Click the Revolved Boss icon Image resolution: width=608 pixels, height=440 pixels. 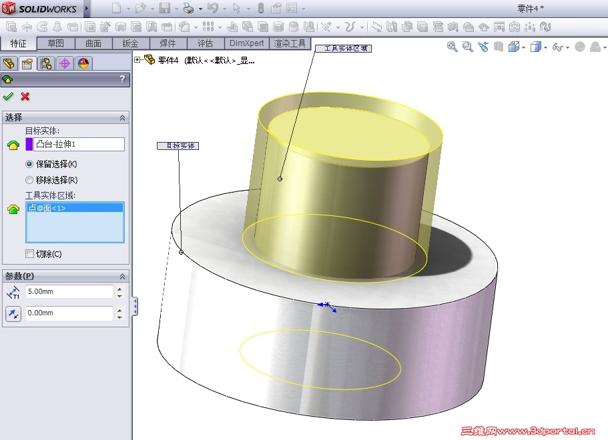pyautogui.click(x=27, y=27)
